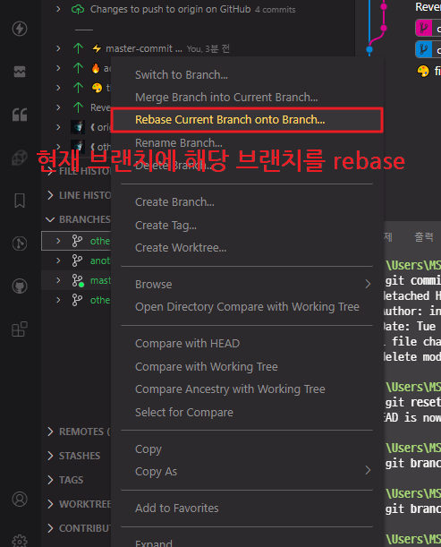Open the circular git graph icon in activity bar

tap(20, 244)
